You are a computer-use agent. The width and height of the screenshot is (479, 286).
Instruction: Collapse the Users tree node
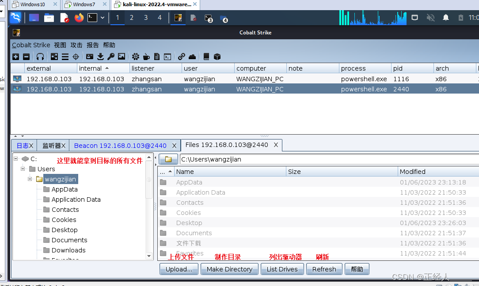coord(23,169)
